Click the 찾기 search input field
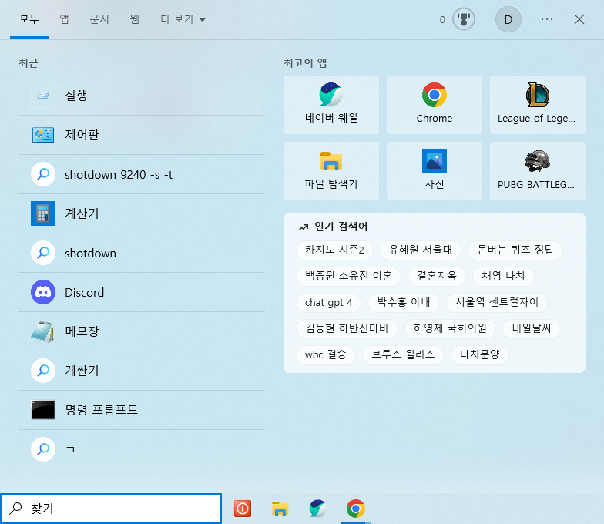The image size is (604, 524). (x=111, y=509)
